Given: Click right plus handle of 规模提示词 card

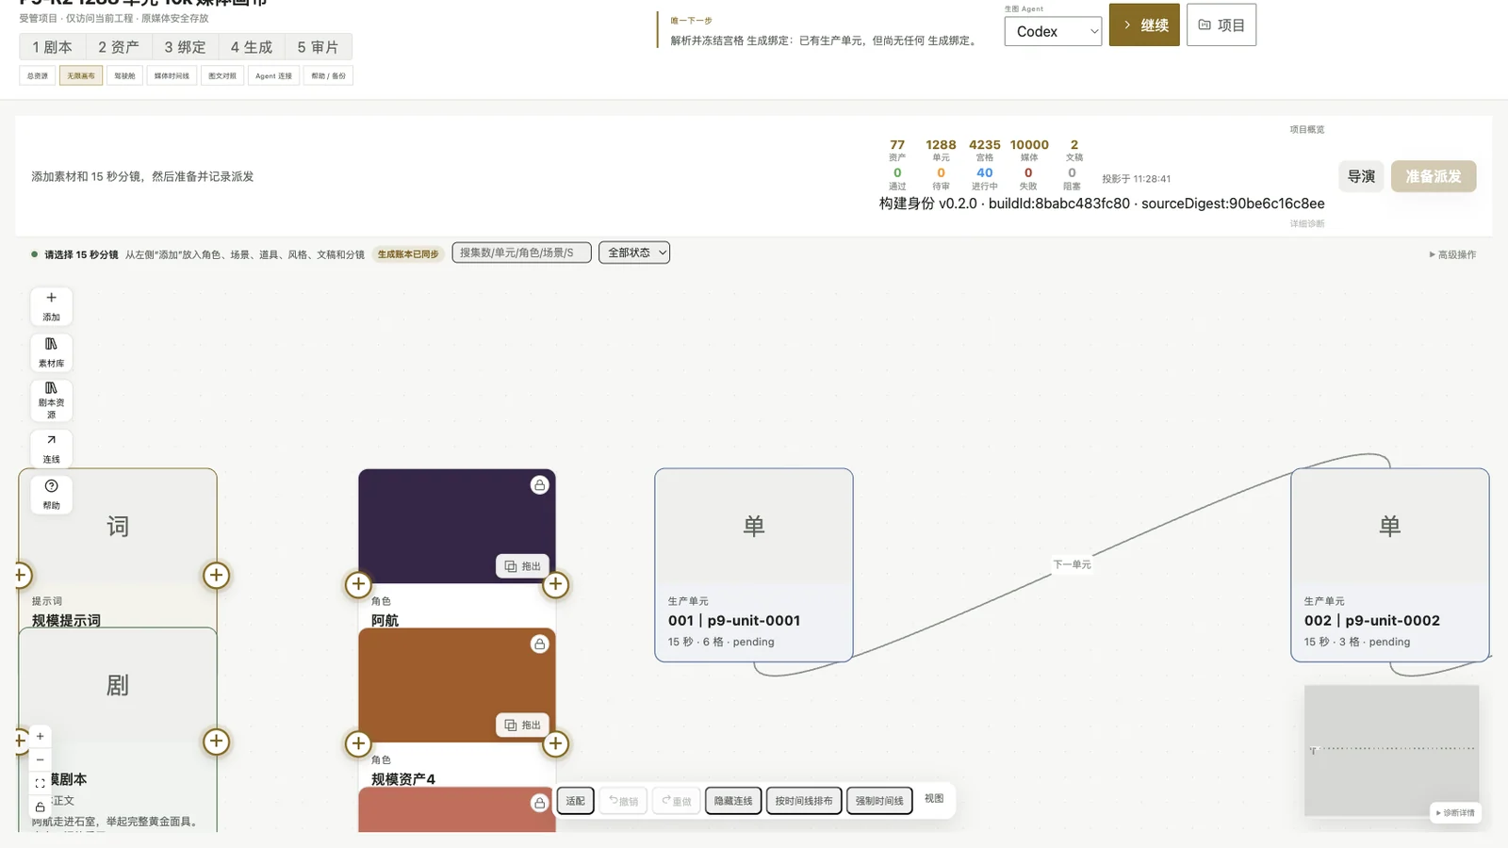Looking at the screenshot, I should pyautogui.click(x=216, y=576).
